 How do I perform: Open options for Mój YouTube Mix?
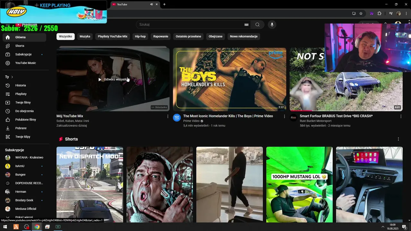[168, 116]
